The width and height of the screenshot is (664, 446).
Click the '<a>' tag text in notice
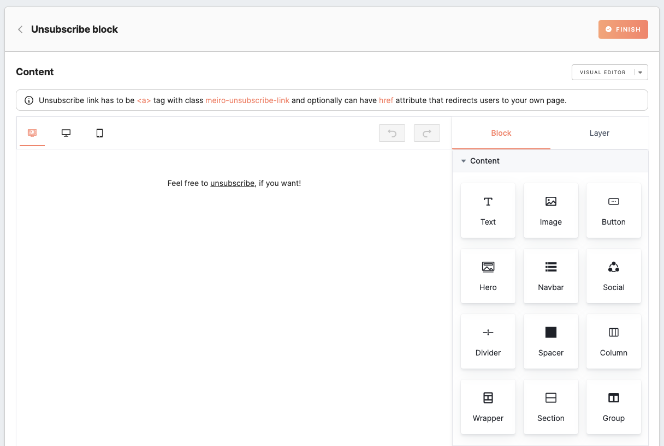point(144,100)
